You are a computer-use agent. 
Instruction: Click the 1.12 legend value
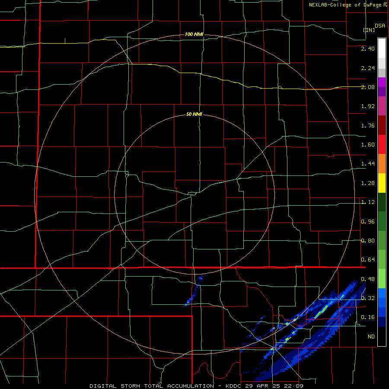(x=368, y=202)
